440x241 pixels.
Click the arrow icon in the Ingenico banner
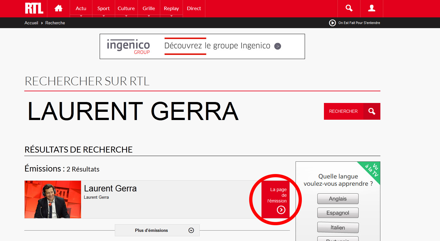[x=277, y=46]
